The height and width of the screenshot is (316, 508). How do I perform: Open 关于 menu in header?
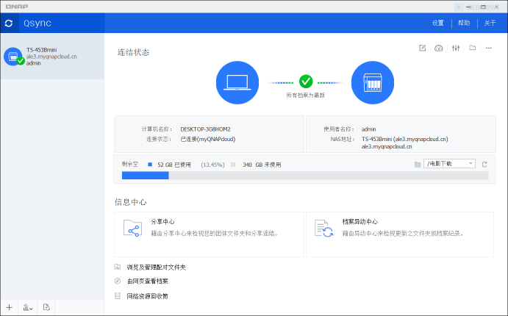[490, 23]
